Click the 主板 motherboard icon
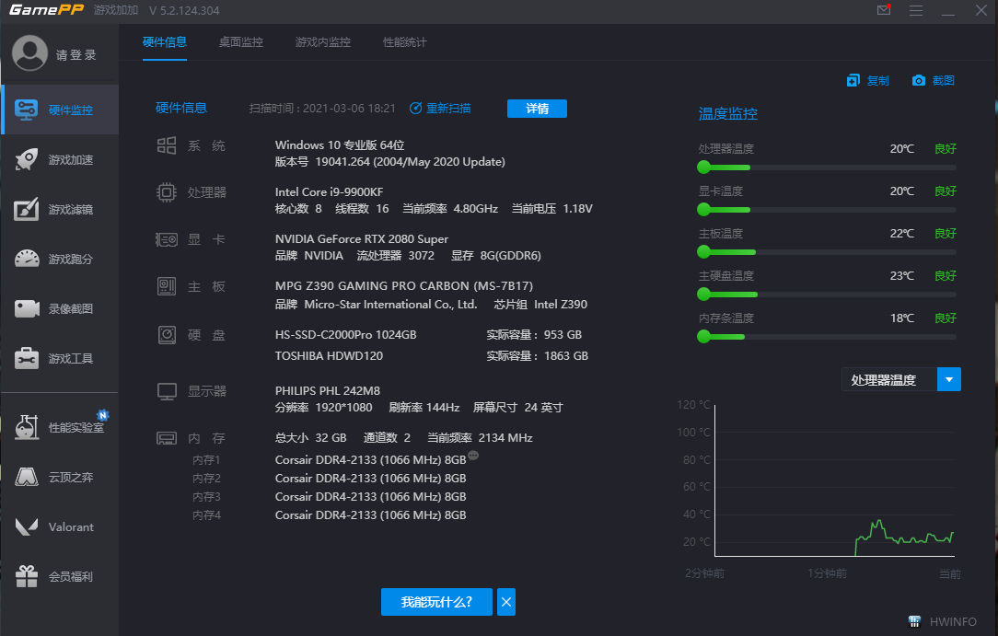The image size is (998, 636). click(x=167, y=286)
